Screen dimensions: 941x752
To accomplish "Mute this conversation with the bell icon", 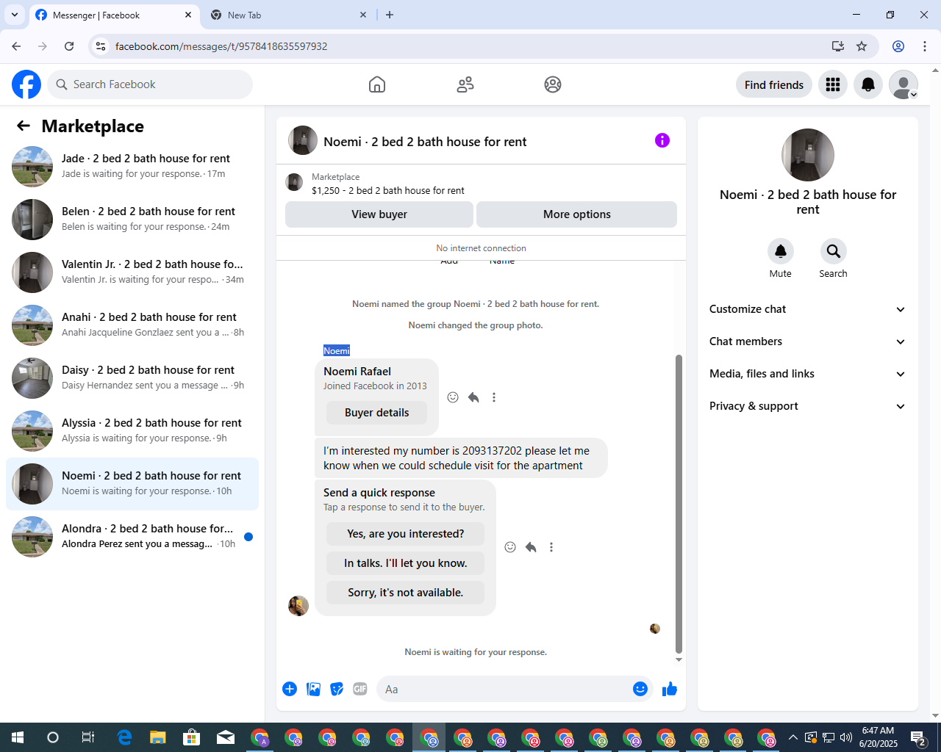I will pyautogui.click(x=781, y=251).
